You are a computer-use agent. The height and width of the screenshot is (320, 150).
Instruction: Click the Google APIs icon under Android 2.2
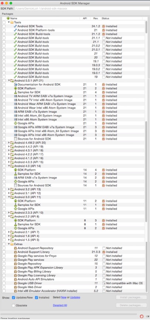click(16, 228)
